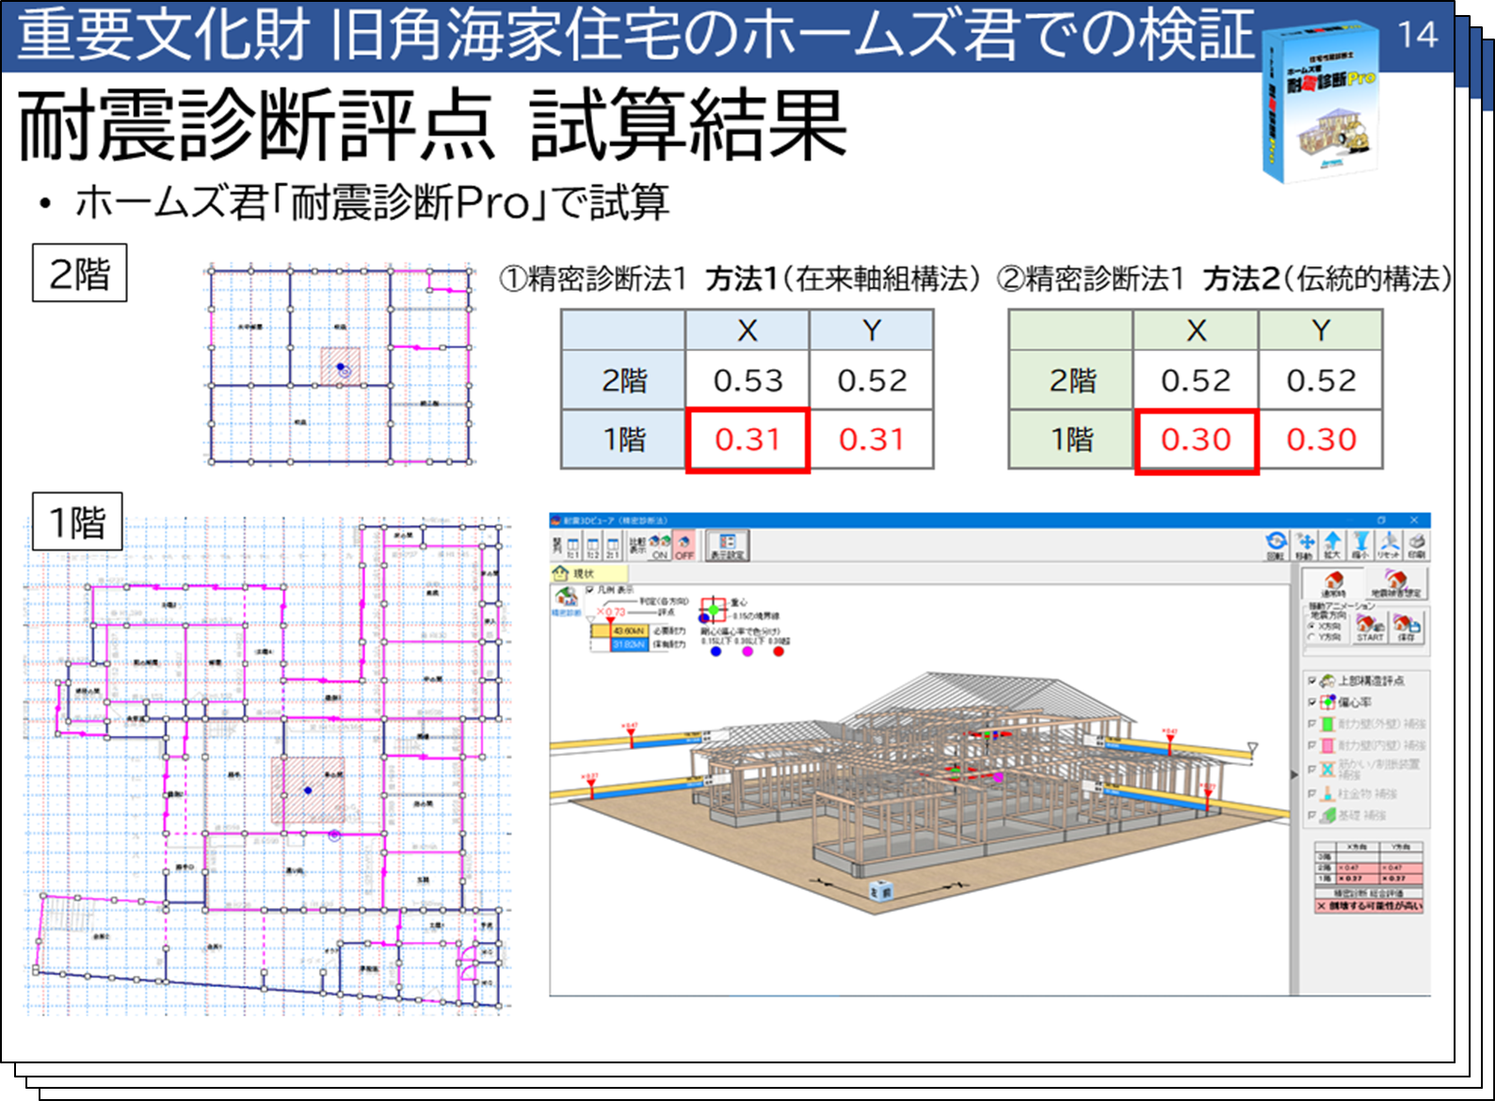
Task: Click the 1階 label box above floor plan
Action: (x=77, y=521)
